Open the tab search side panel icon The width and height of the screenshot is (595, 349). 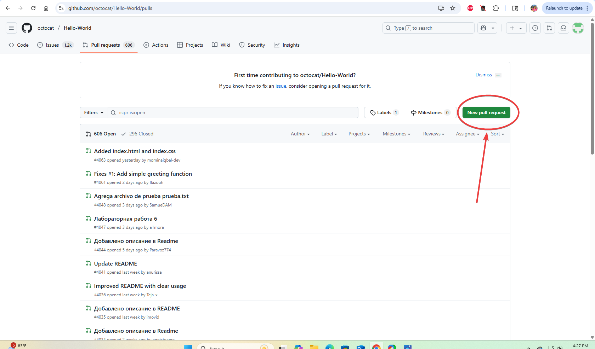515,8
